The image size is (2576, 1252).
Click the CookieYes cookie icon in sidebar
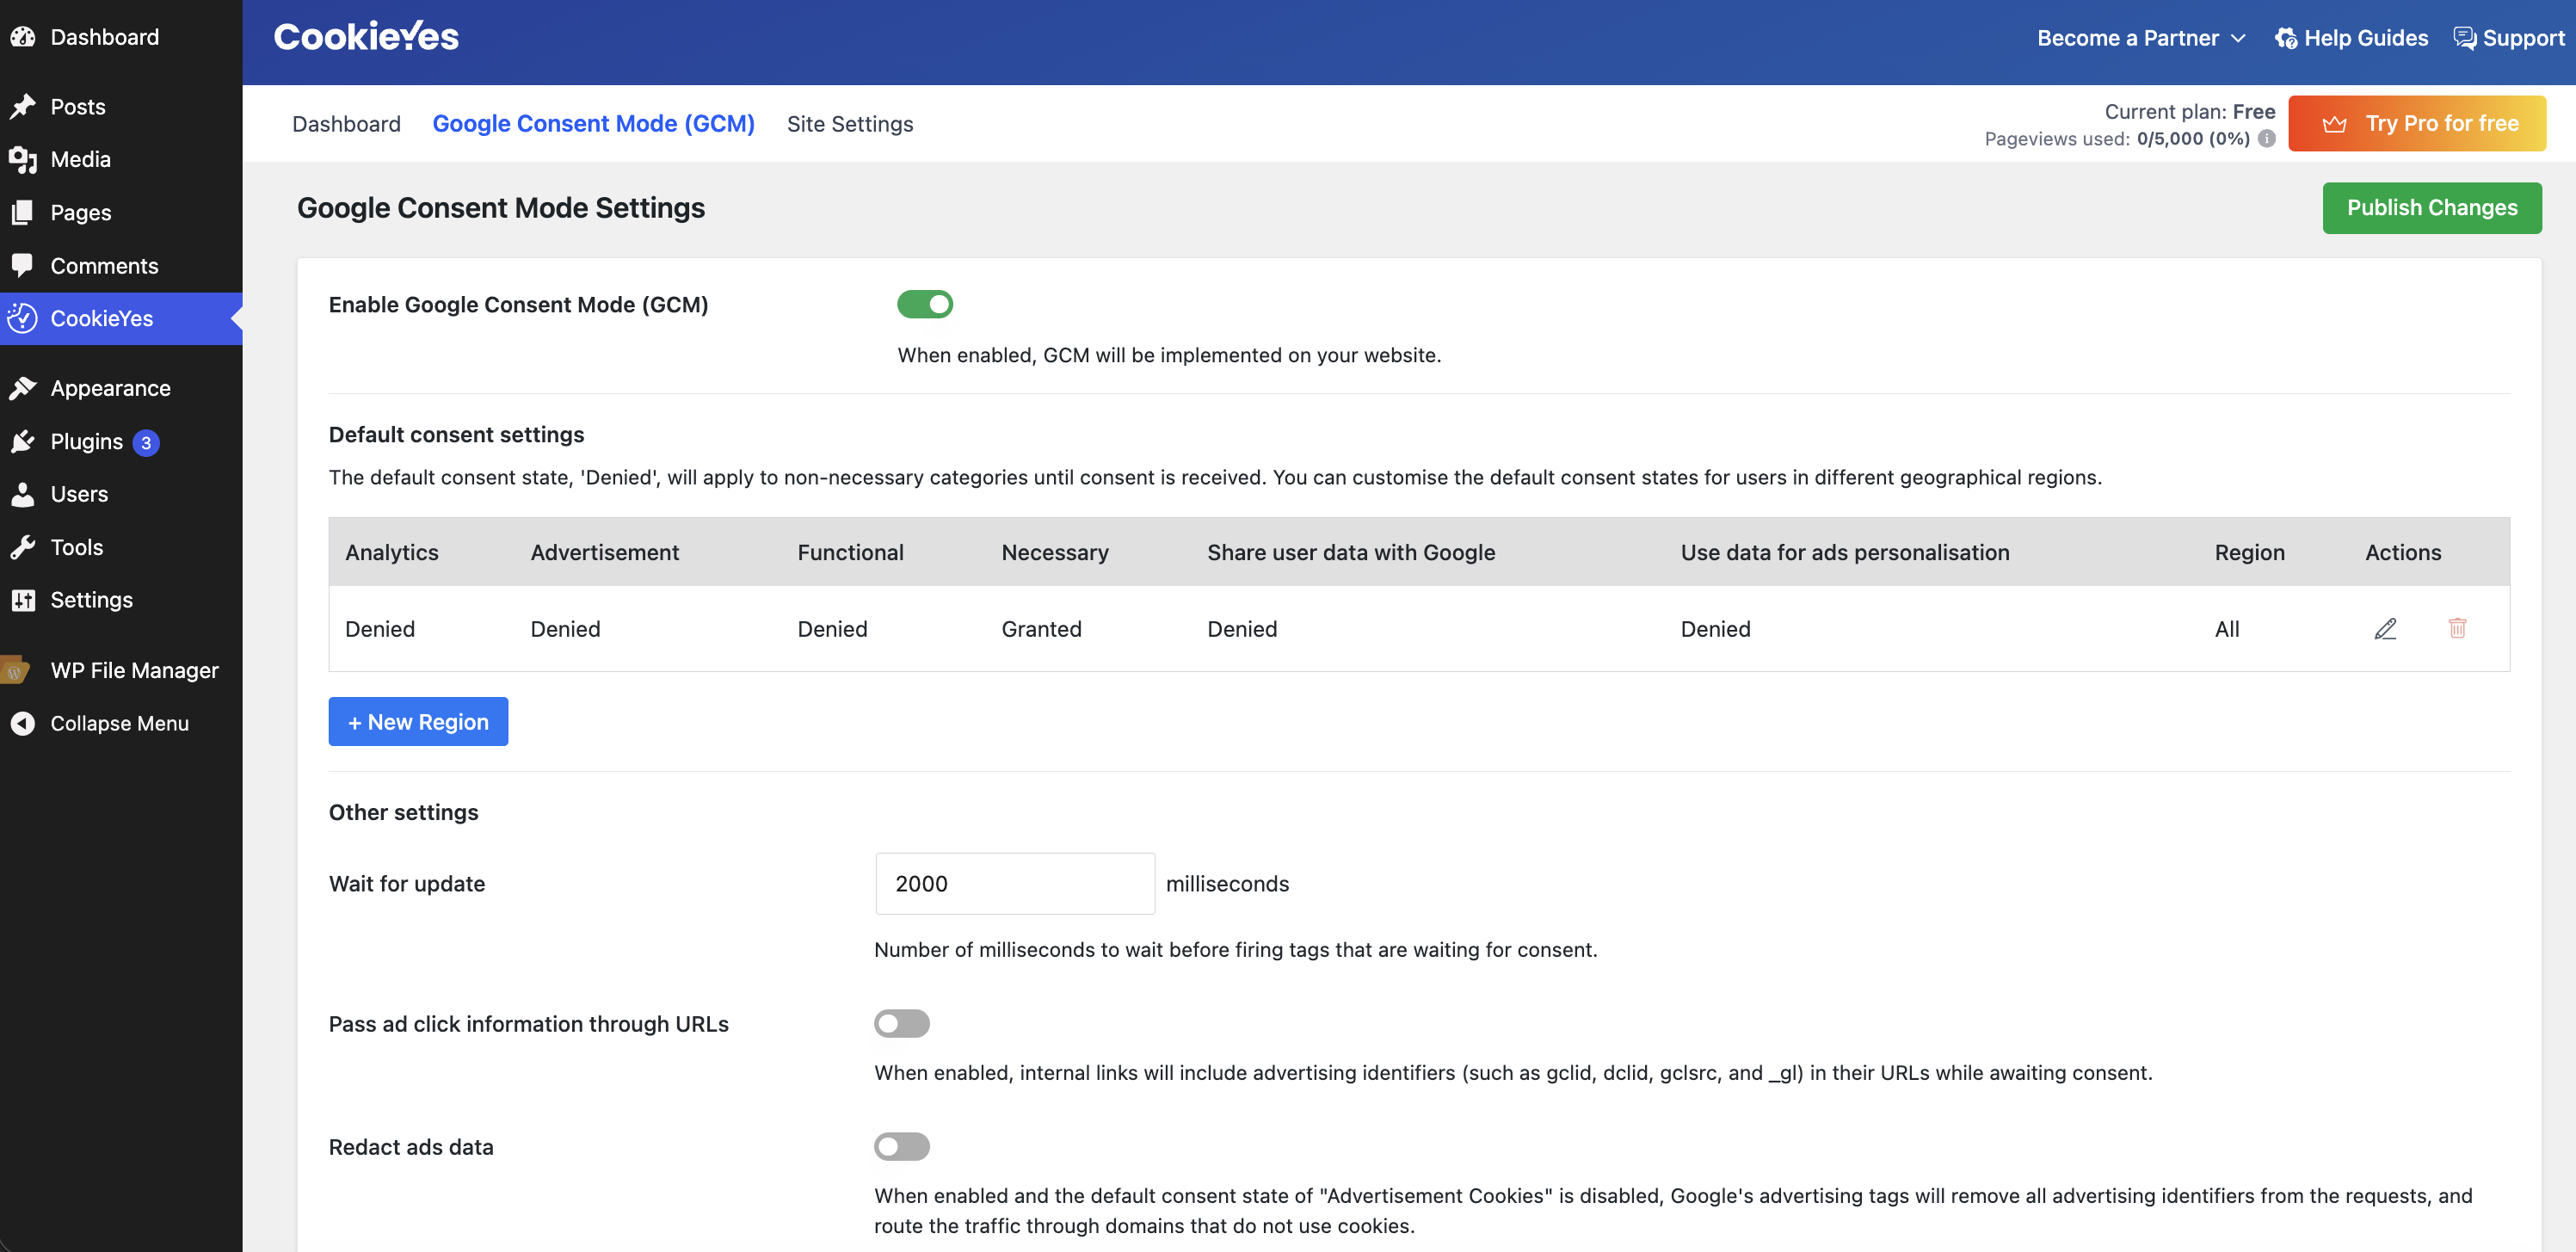click(23, 318)
